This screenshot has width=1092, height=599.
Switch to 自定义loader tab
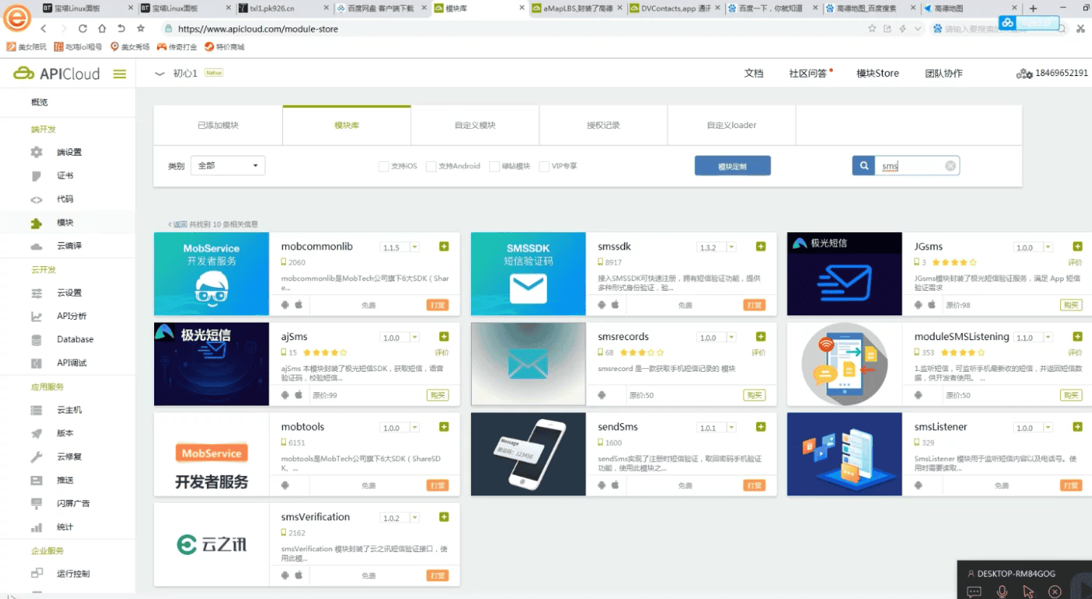point(732,125)
